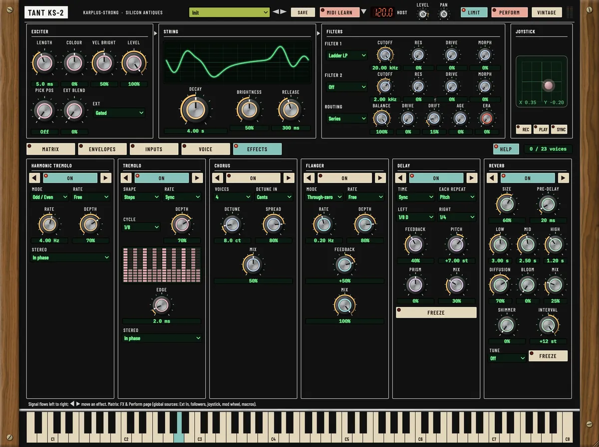Switch to the EFFECTS tab
Screen dimensions: 599x447
(x=257, y=149)
